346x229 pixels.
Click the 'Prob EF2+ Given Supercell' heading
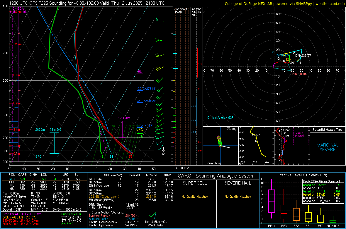(x=321, y=181)
